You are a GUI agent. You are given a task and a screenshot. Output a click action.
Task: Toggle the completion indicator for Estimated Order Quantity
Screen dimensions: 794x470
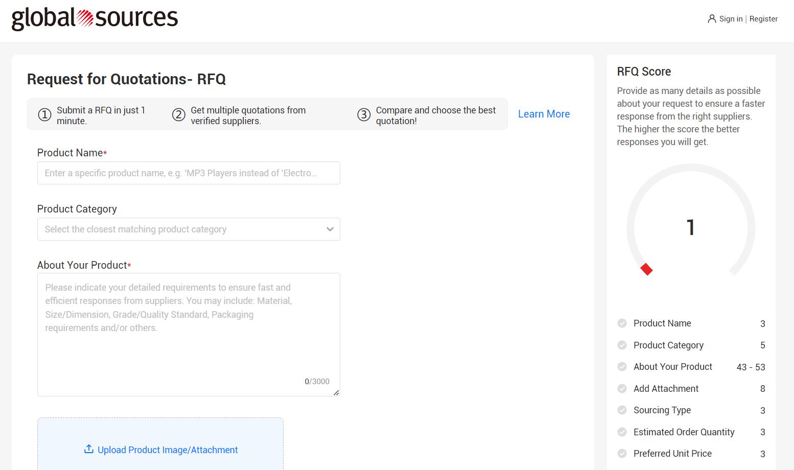(x=622, y=432)
